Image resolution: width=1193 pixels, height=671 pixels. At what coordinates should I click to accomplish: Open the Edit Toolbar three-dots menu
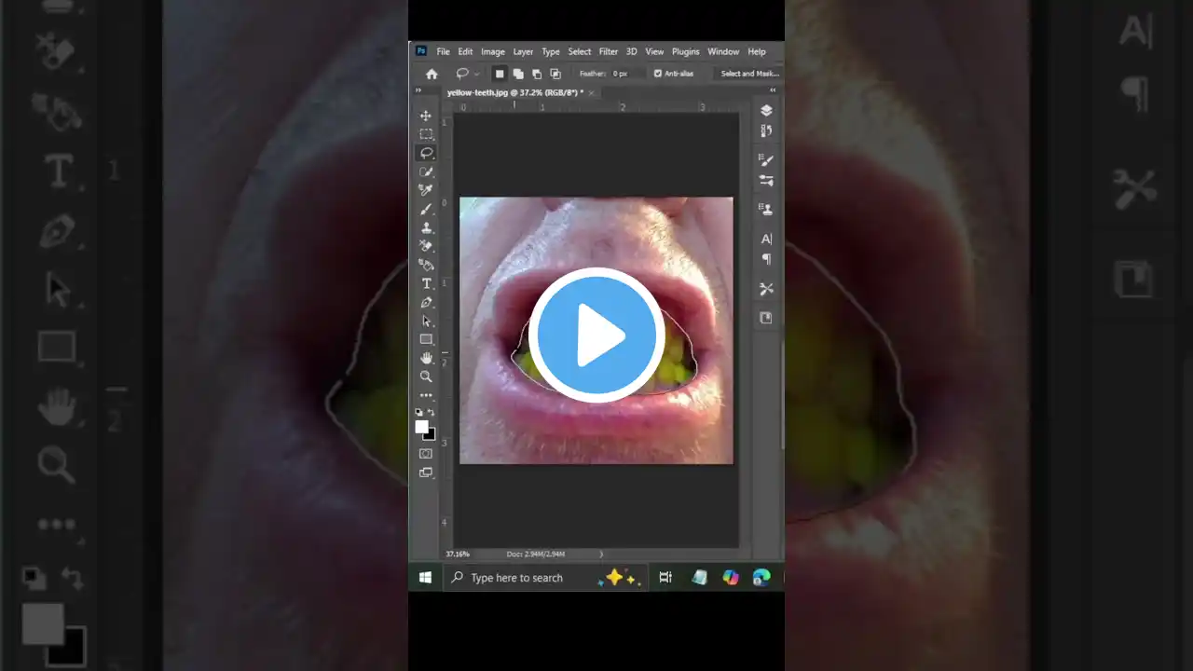point(426,395)
